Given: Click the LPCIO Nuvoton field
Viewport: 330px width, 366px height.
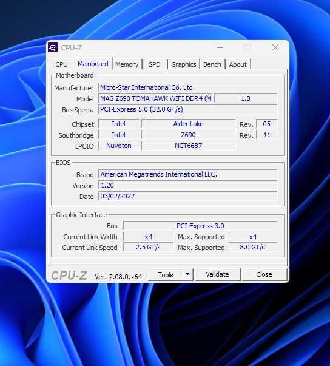Looking at the screenshot, I should [x=119, y=146].
